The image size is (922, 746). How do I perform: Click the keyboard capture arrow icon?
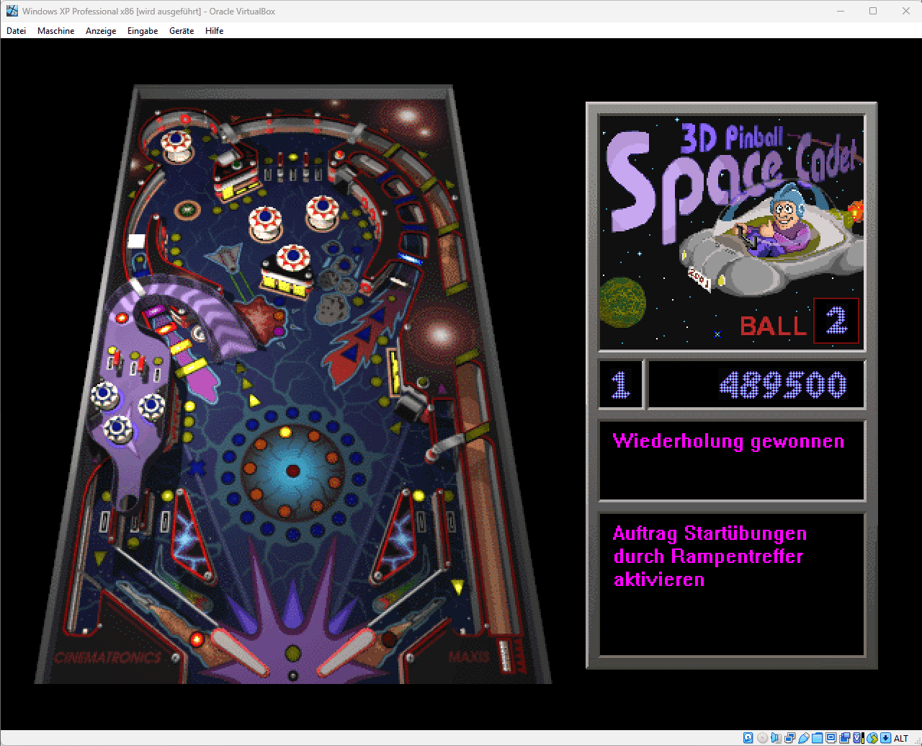click(885, 738)
